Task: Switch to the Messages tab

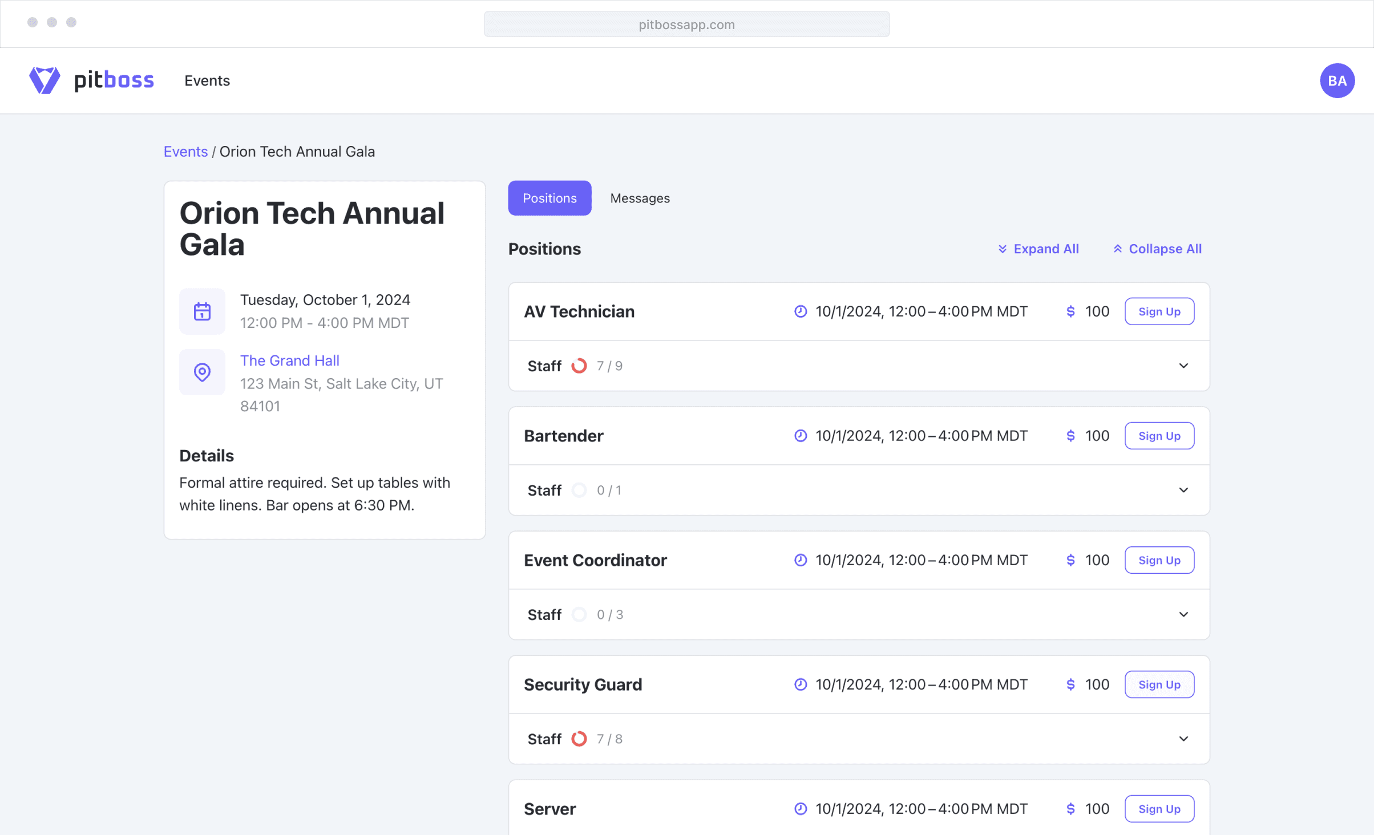Action: point(640,198)
